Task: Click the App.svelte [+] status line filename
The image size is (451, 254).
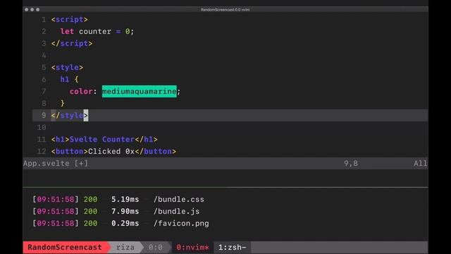Action: 56,163
